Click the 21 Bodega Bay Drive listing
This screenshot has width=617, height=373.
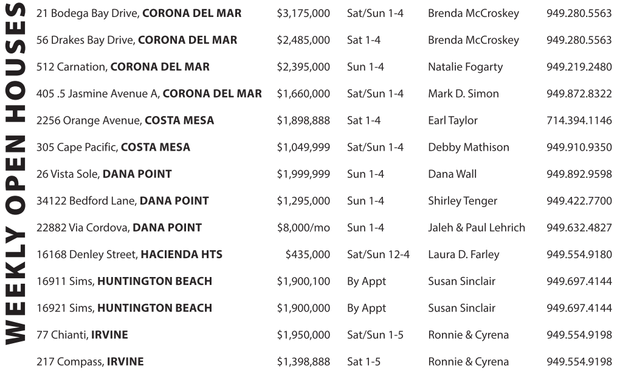(139, 13)
